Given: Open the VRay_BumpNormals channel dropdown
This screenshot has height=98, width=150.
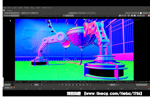Looking at the screenshot, I should tap(12, 13).
